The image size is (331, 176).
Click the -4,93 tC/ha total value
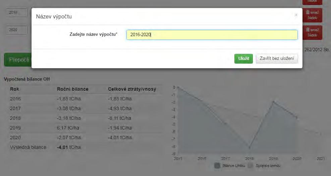click(x=120, y=108)
